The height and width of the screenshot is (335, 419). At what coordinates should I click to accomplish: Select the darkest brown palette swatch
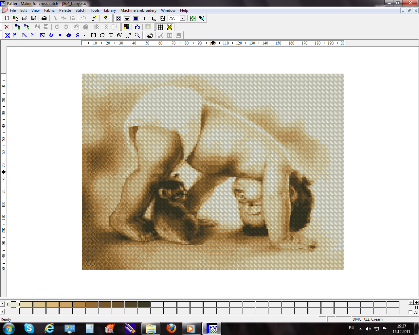coord(144,304)
